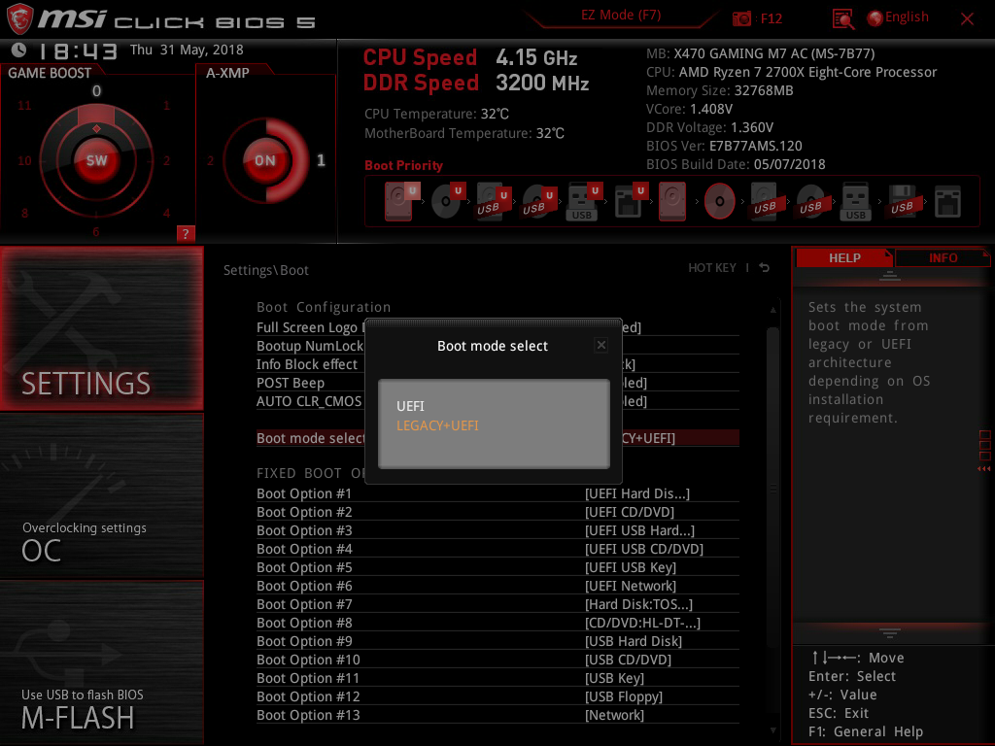The height and width of the screenshot is (746, 995).
Task: Select the UEFI Hard Disk boot priority icon
Action: (x=400, y=201)
